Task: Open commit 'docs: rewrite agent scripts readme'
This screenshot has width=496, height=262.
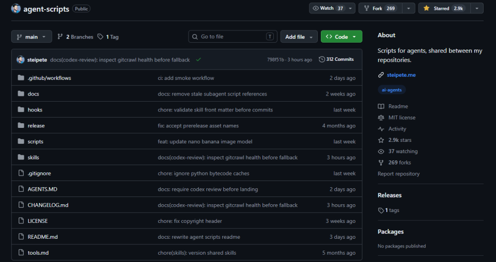Action: (198, 237)
